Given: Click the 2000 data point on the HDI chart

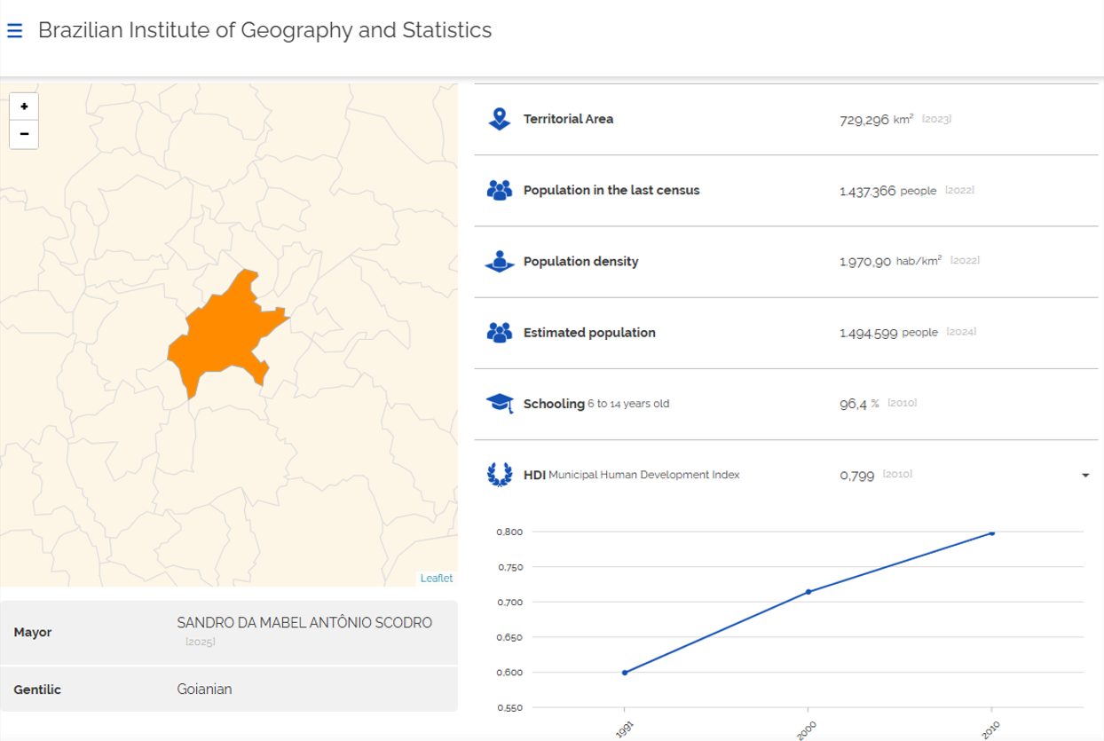Looking at the screenshot, I should click(808, 592).
